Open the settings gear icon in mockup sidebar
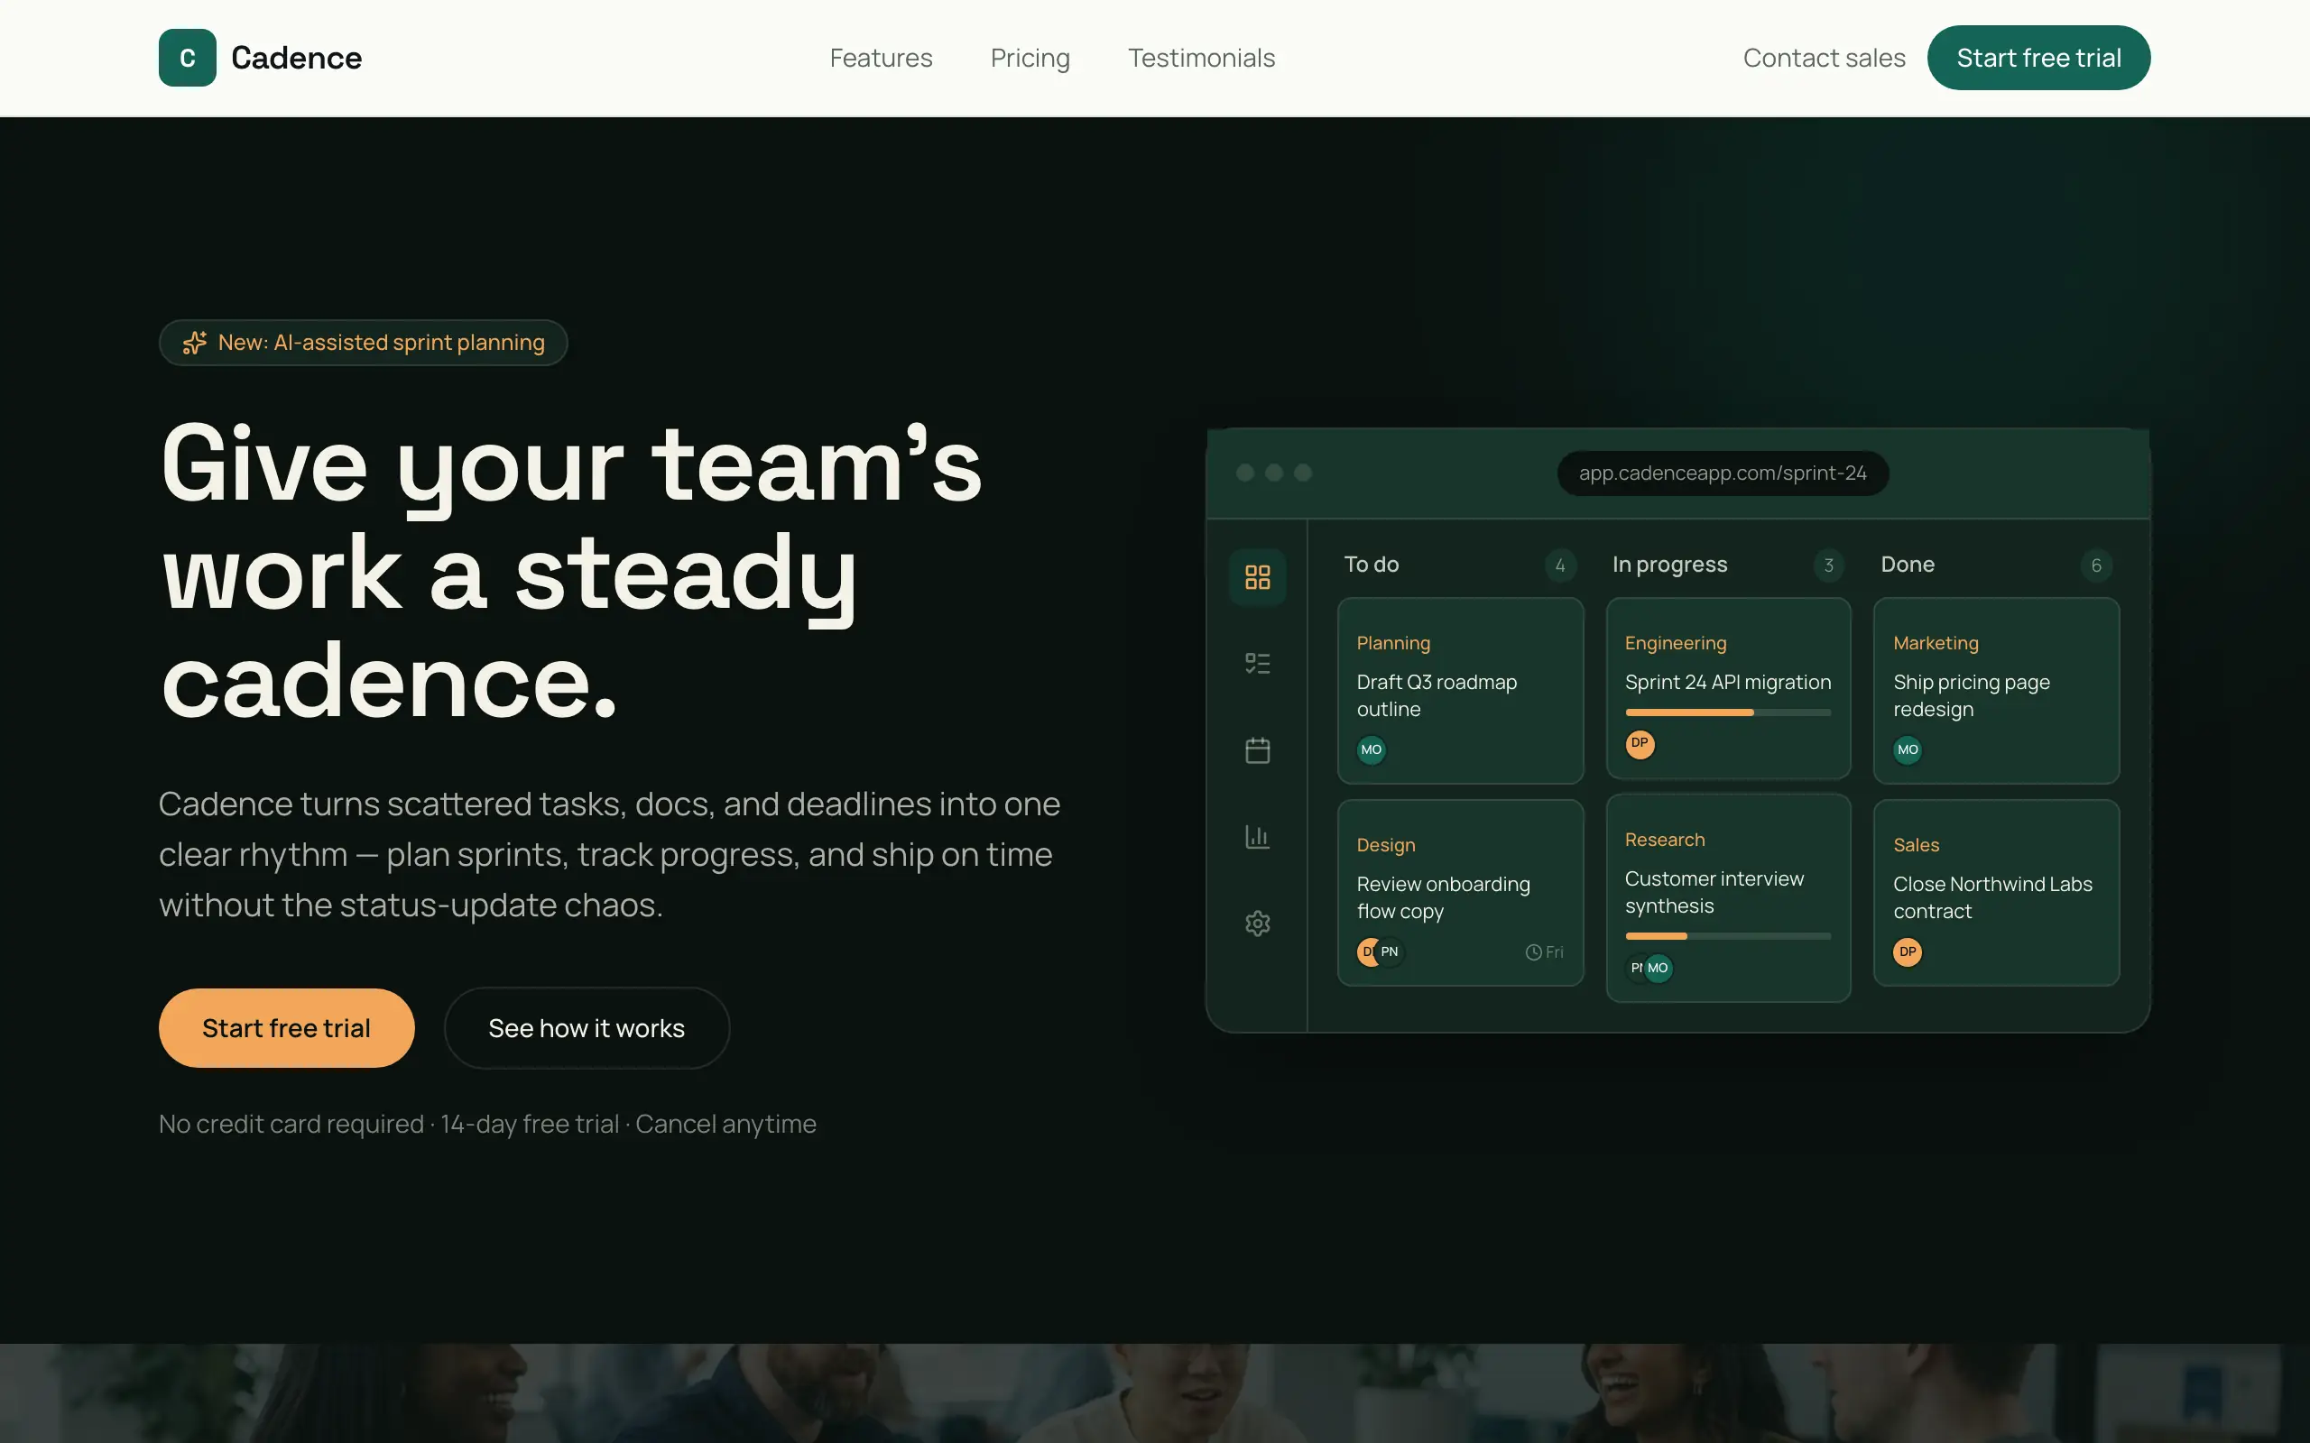This screenshot has height=1443, width=2310. pos(1257,924)
